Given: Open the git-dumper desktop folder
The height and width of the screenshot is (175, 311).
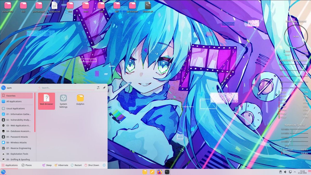Looking at the screenshot, I should pyautogui.click(x=132, y=7).
